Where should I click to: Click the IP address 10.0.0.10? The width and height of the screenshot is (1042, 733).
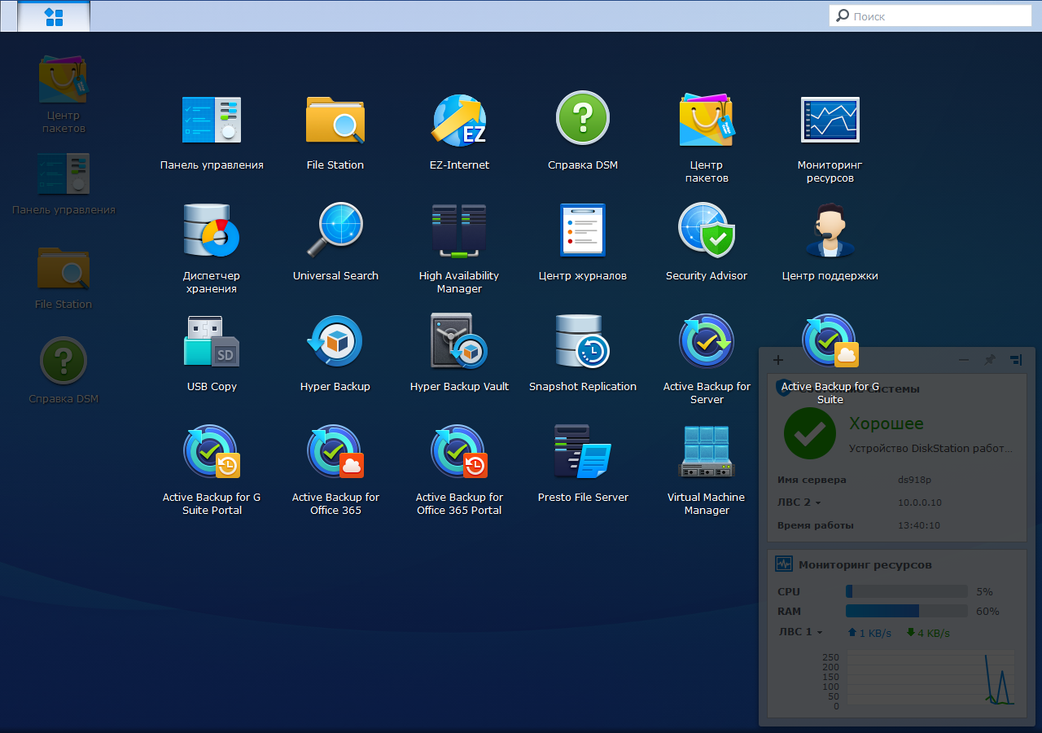(x=920, y=503)
